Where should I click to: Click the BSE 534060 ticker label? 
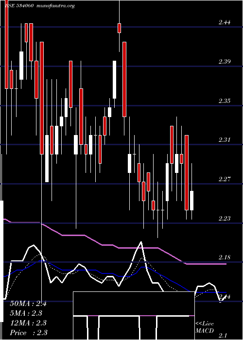click(x=19, y=6)
